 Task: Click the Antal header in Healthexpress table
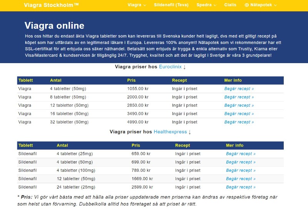[x=62, y=145]
